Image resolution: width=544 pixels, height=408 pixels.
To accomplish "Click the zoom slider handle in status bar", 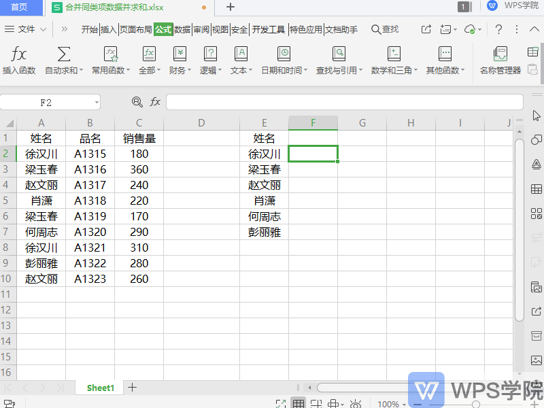I will coord(476,404).
